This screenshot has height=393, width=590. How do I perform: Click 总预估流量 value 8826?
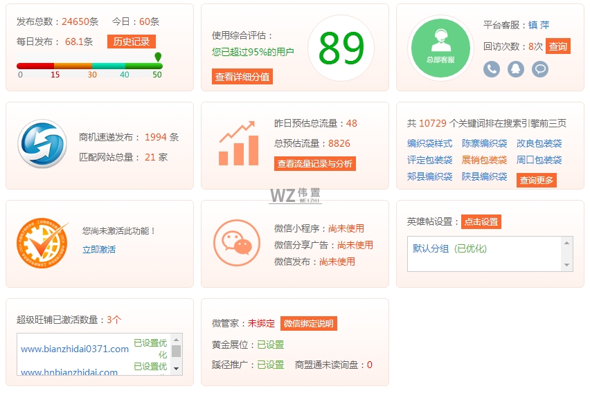(339, 143)
